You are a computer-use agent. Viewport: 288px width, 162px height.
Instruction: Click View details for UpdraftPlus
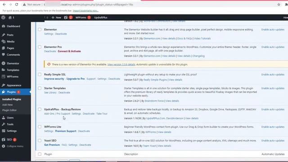192,118
